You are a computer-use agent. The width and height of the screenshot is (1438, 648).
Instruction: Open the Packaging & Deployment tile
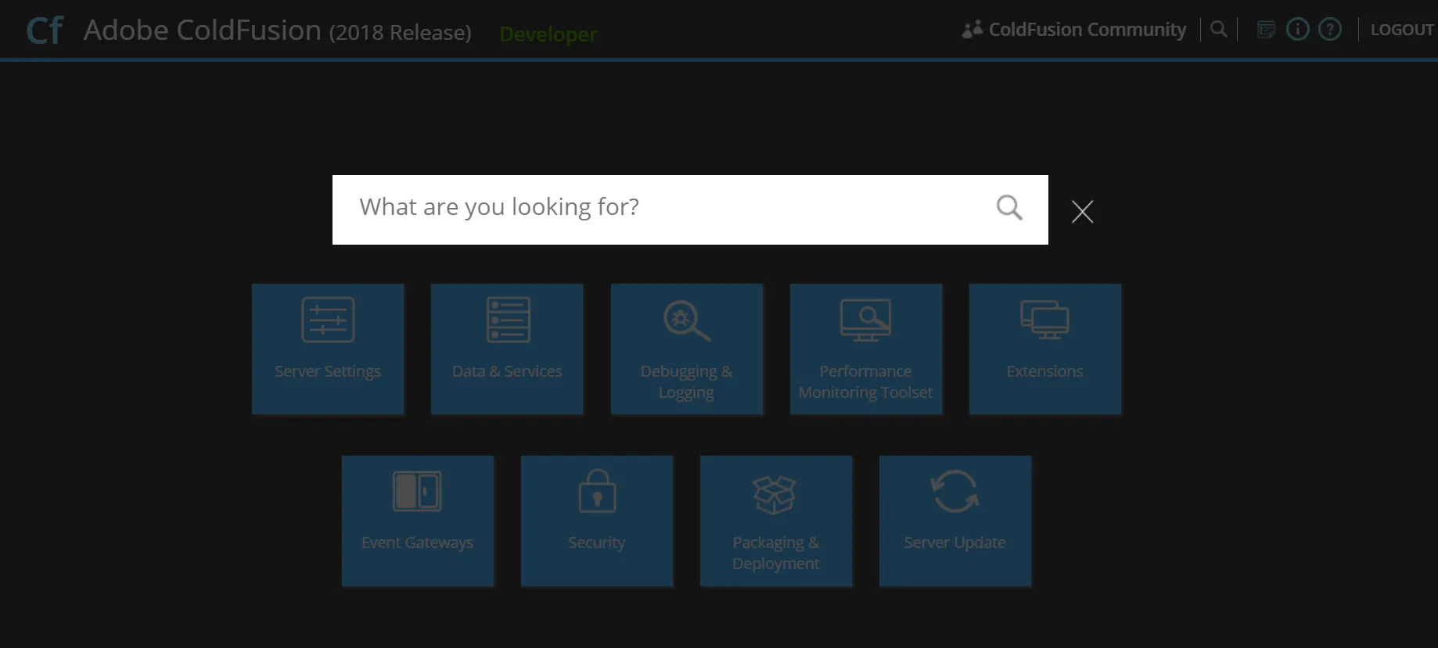[776, 521]
